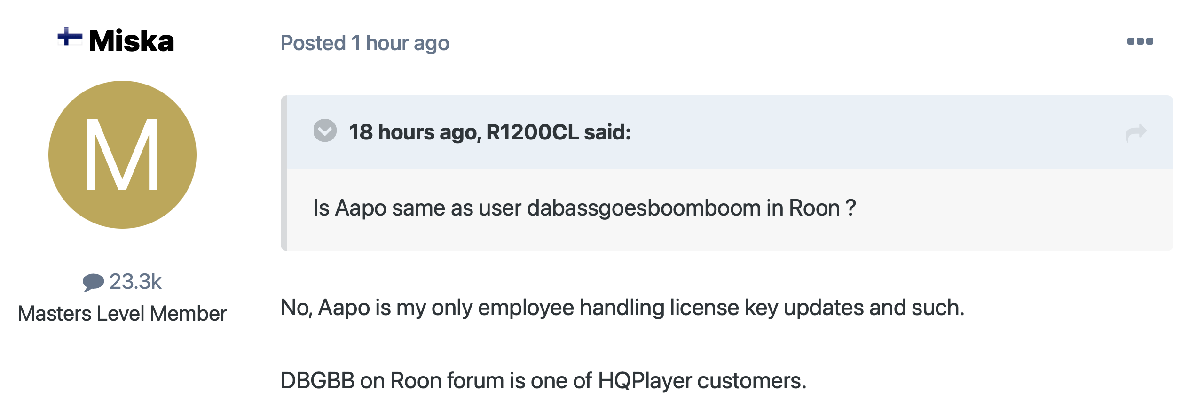Collapse the quote using the chevron toggle
Image resolution: width=1181 pixels, height=416 pixels.
(x=325, y=131)
